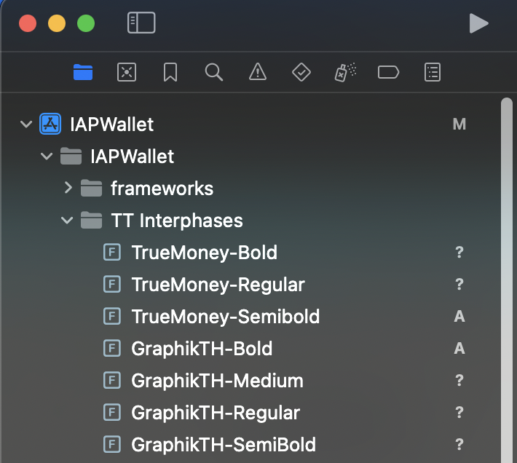Open the Bookmark navigator
The height and width of the screenshot is (463, 517).
pos(170,72)
